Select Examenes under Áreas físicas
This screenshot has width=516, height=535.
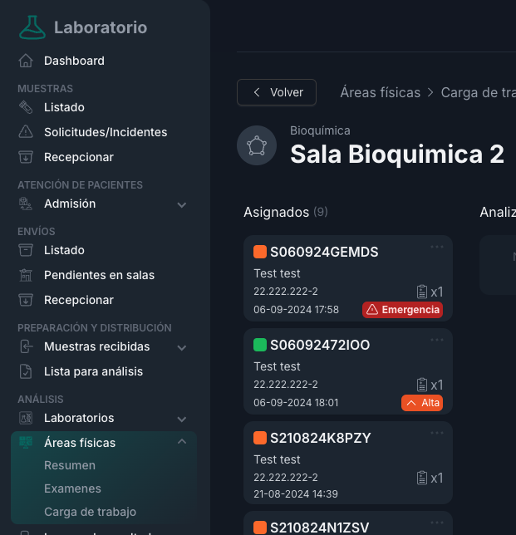(72, 488)
